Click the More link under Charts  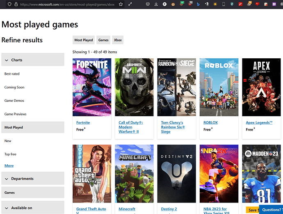[x=9, y=166]
